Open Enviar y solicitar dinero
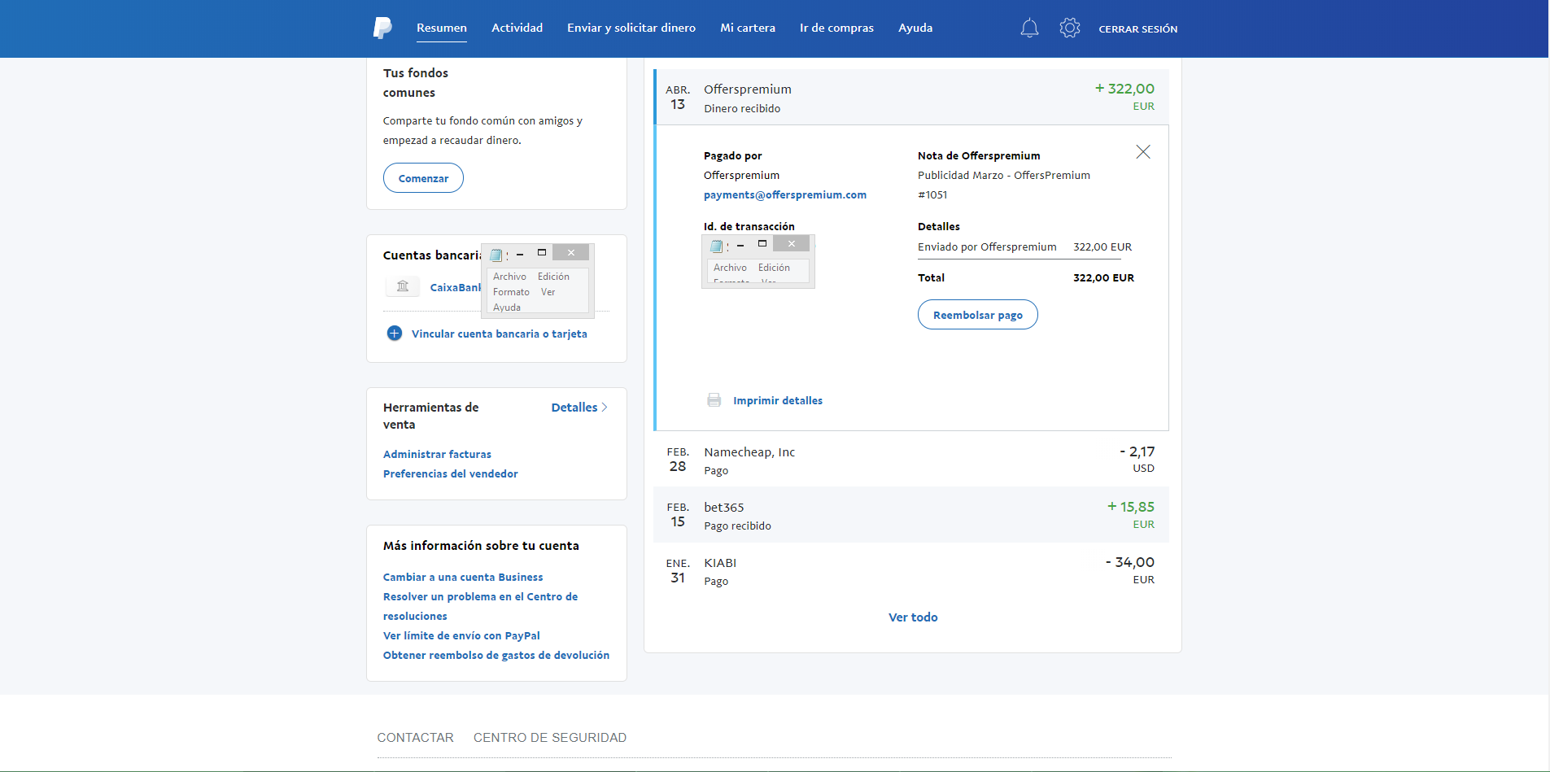This screenshot has height=772, width=1550. click(x=631, y=28)
